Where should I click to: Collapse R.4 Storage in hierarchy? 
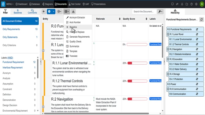pos(168,74)
